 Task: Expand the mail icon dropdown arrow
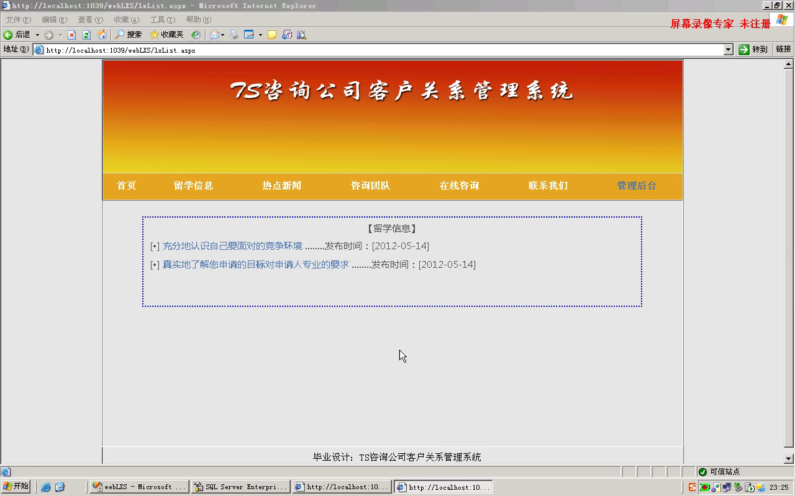[222, 35]
